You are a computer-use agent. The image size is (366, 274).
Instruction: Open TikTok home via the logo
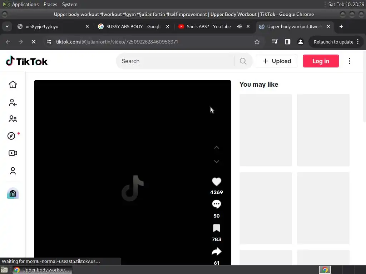pos(26,61)
